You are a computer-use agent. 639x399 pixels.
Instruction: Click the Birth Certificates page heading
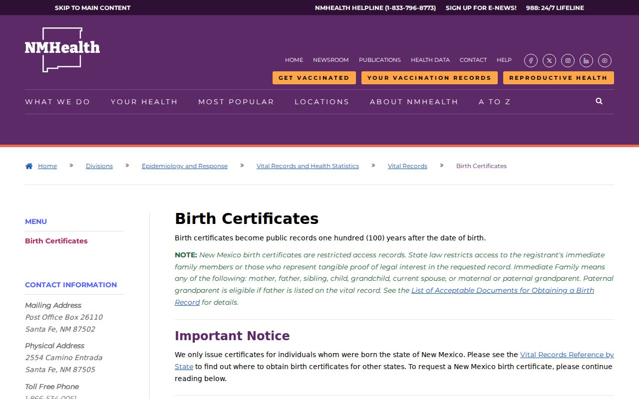pos(247,218)
